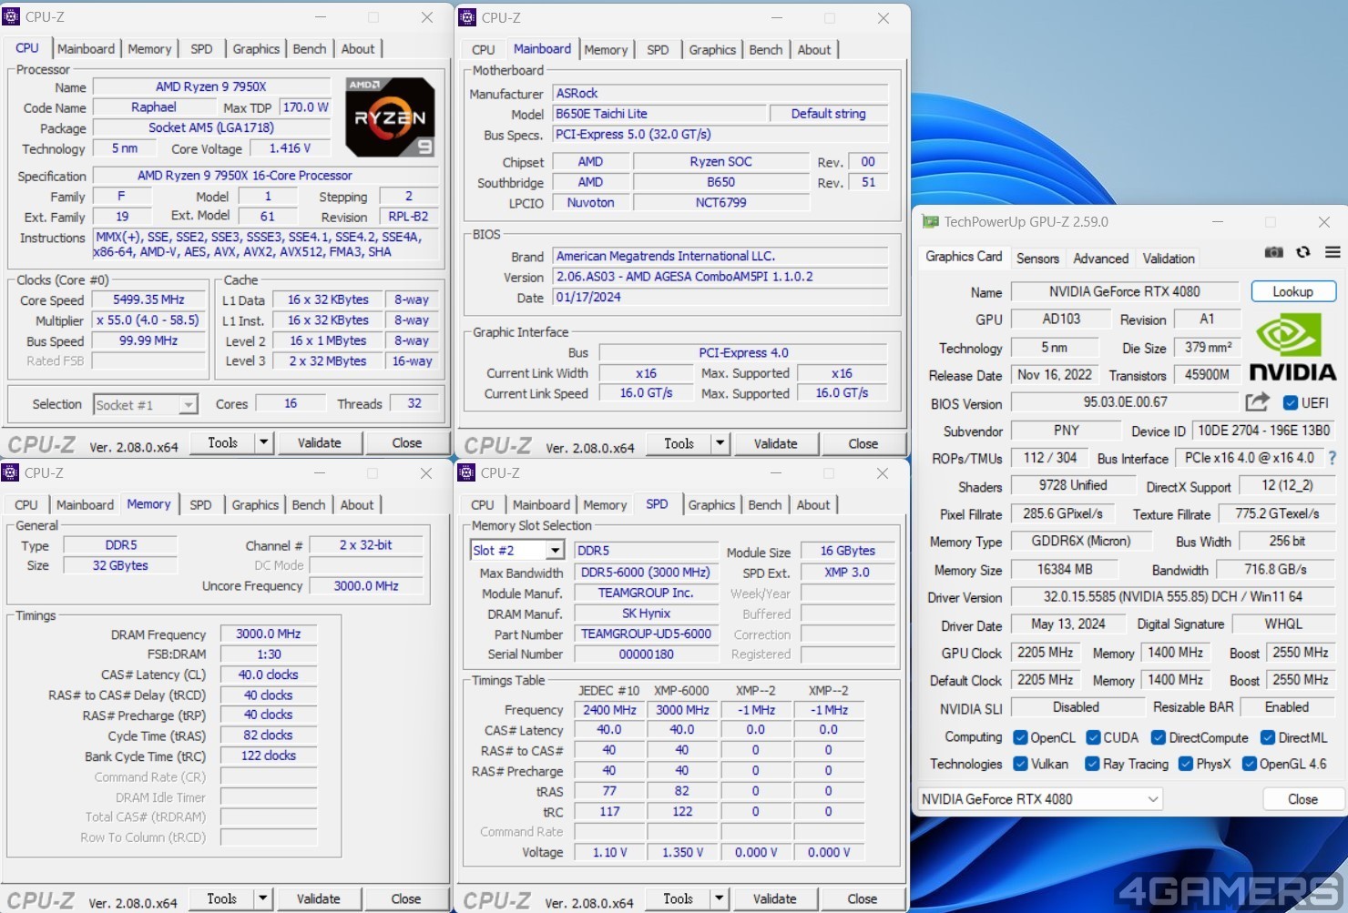Toggle the Ray Tracing checkbox
Image resolution: width=1348 pixels, height=913 pixels.
click(x=1093, y=764)
